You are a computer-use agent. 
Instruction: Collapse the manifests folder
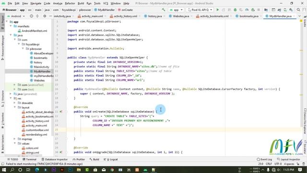[x=11, y=26]
